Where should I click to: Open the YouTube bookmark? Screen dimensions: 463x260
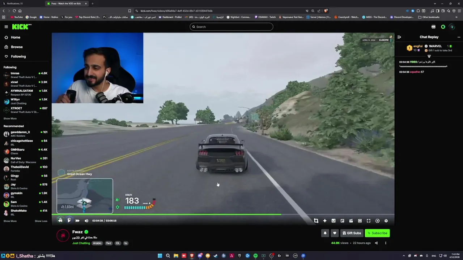pos(17,17)
